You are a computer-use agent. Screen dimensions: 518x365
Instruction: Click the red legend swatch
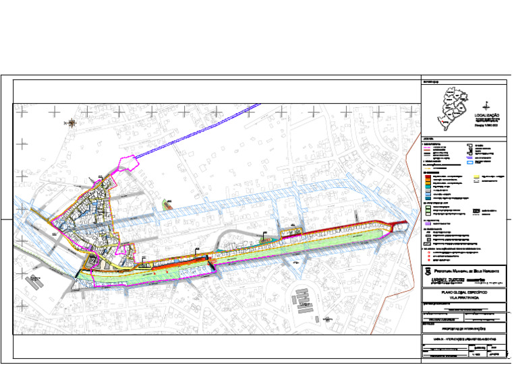[x=428, y=176]
